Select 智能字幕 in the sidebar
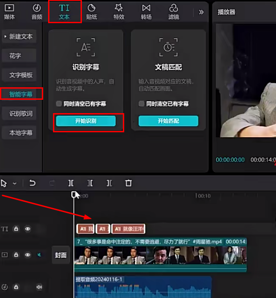The height and width of the screenshot is (298, 276). [21, 94]
